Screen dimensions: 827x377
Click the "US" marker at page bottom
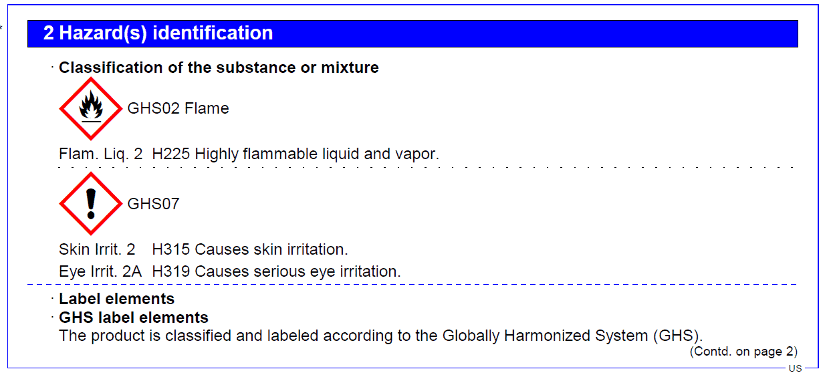[795, 368]
